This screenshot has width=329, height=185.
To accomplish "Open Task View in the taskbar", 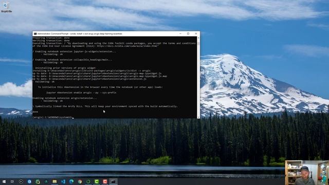I will (12, 181).
